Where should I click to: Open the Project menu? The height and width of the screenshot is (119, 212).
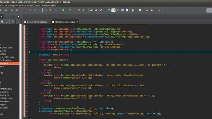[31, 6]
